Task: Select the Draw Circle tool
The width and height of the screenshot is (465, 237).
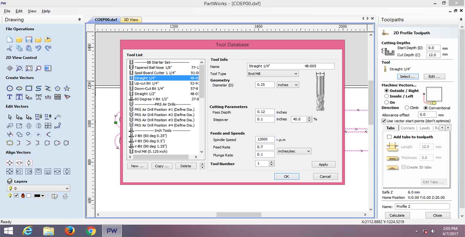Action: (x=10, y=88)
